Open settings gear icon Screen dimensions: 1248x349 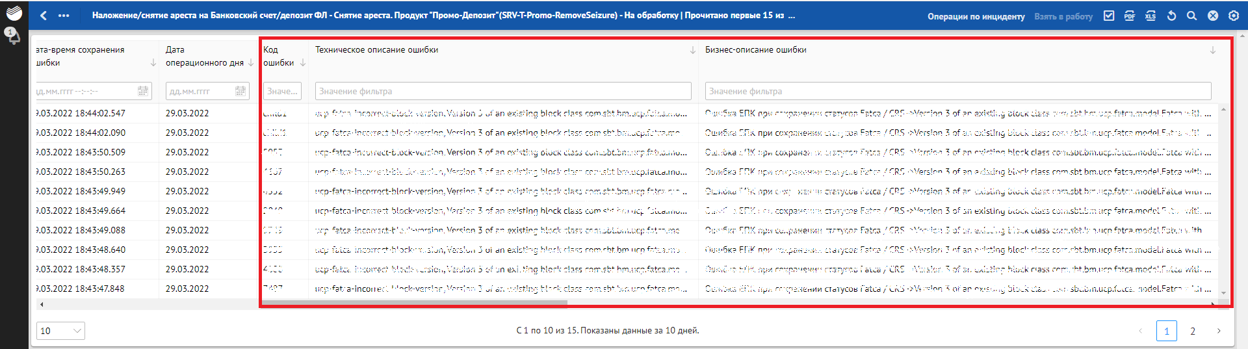pos(1234,16)
